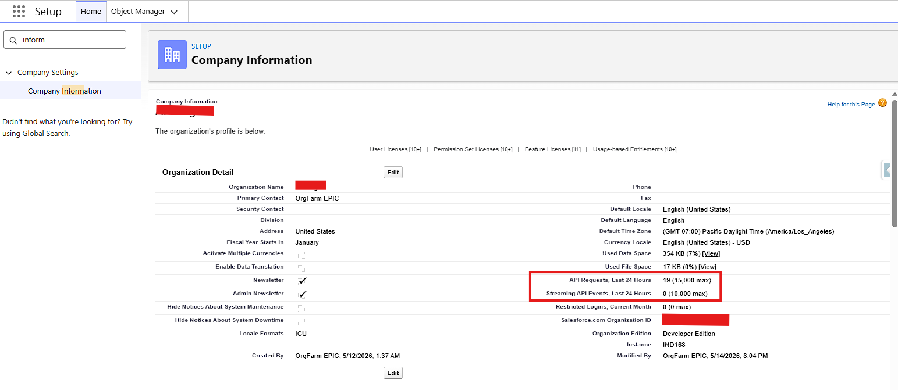Select Company Information in the sidebar

point(65,91)
